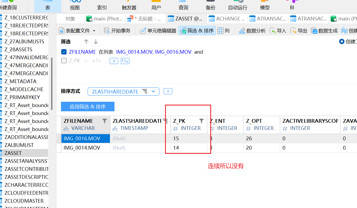Click the Data Analysis (数据分析) toolbar icon
This screenshot has width=357, height=208.
coord(252,31)
